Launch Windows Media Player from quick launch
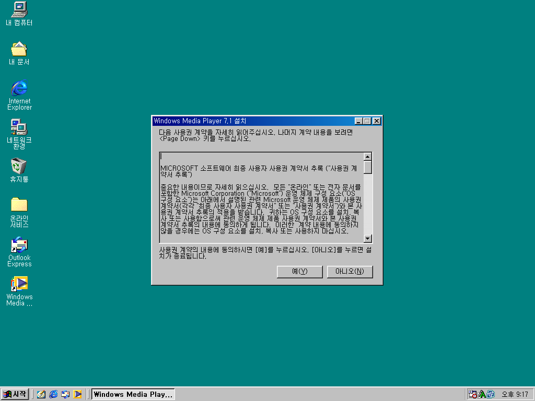The image size is (535, 401). (77, 395)
